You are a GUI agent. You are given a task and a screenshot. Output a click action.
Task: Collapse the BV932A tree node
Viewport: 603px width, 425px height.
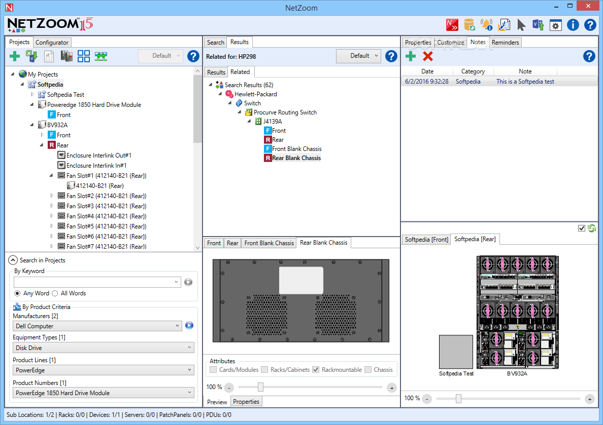click(x=32, y=125)
